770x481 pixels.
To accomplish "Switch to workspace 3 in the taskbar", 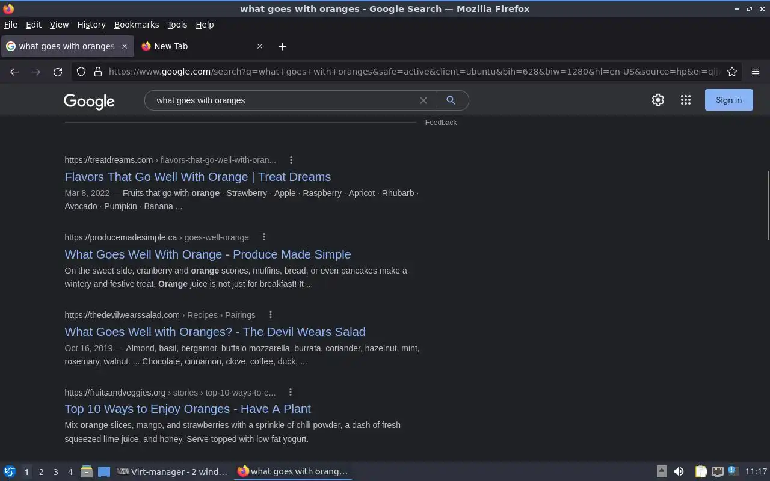I will (x=55, y=472).
